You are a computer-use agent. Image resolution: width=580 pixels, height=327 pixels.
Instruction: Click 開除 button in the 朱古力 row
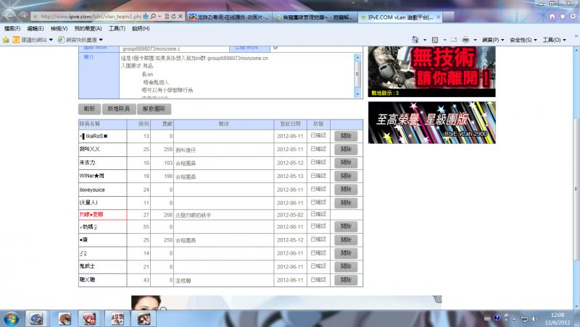[346, 163]
